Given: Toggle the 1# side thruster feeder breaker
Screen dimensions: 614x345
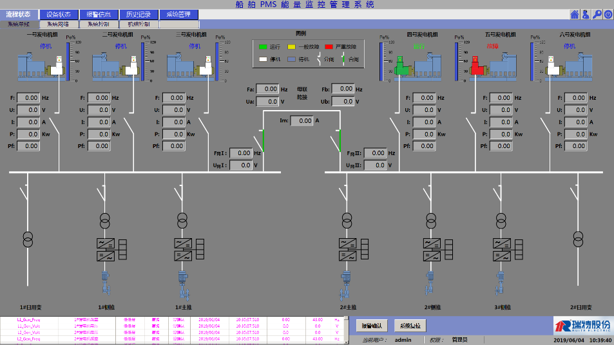Looking at the screenshot, I should click(x=103, y=192).
